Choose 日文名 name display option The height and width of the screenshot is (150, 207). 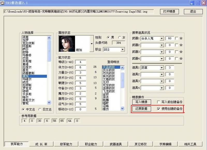[x=40, y=110]
